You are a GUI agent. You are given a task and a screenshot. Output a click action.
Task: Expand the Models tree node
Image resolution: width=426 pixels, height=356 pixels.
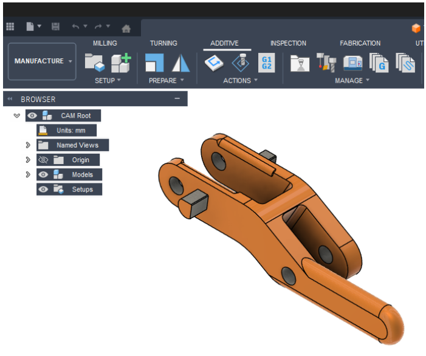[28, 174]
